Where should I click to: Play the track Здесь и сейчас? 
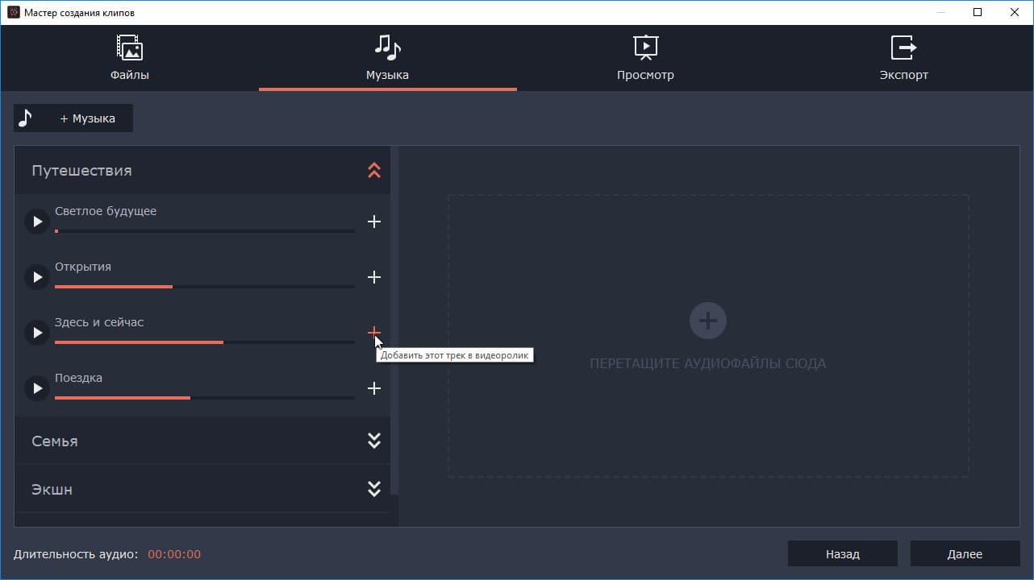click(37, 333)
